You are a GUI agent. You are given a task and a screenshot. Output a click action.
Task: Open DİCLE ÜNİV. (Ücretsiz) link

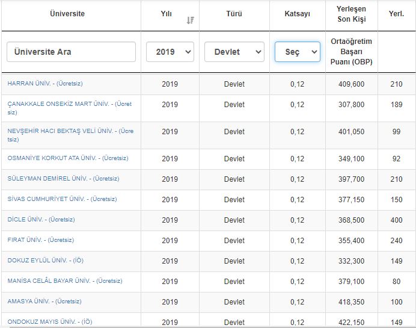click(41, 220)
